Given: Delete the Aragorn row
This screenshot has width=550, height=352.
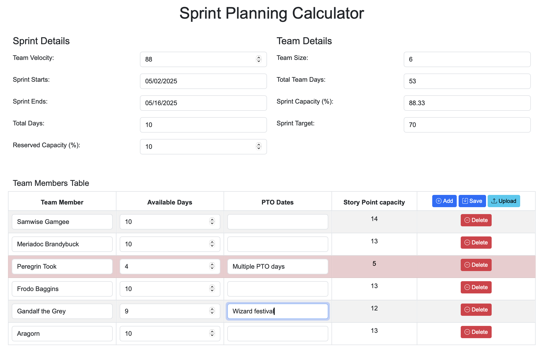Looking at the screenshot, I should tap(476, 332).
